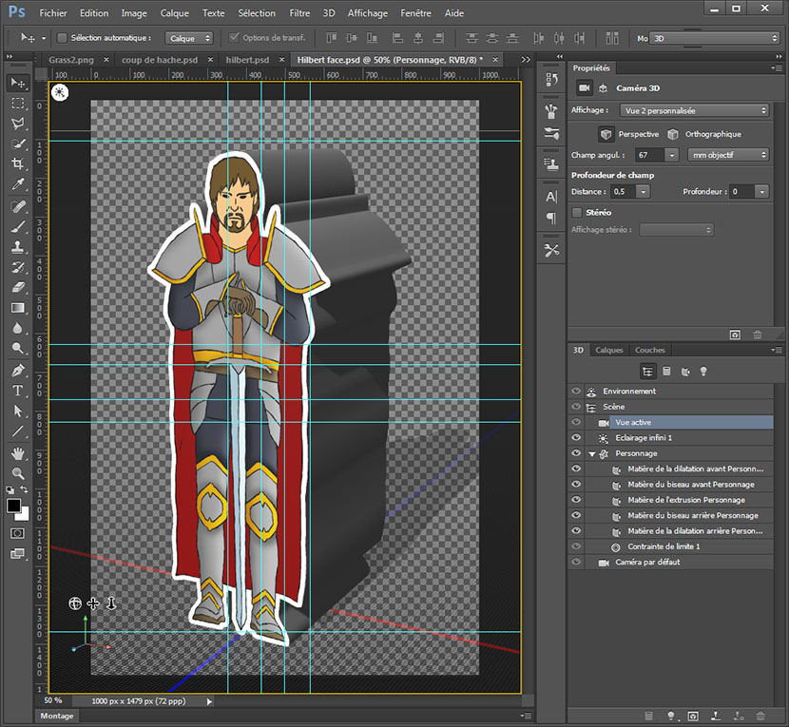Viewport: 789px width, 727px height.
Task: Open the Fichier menu
Action: [53, 13]
